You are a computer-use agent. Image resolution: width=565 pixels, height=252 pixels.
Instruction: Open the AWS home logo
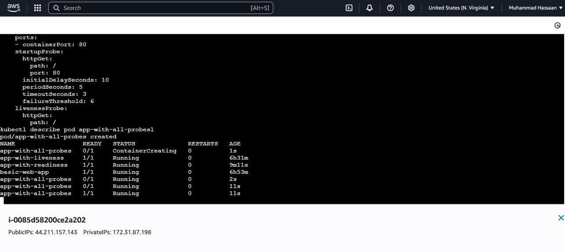(14, 8)
